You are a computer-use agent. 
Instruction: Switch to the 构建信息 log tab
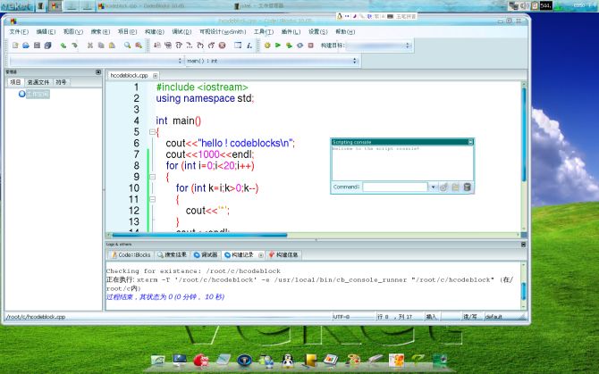283,254
